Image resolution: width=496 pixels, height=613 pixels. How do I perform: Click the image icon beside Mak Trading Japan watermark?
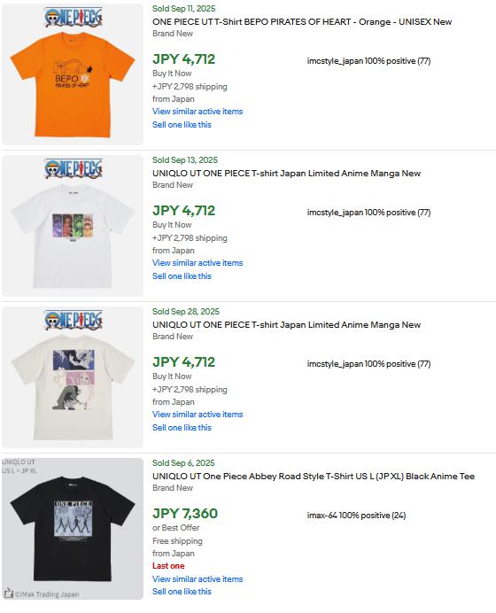pyautogui.click(x=8, y=593)
